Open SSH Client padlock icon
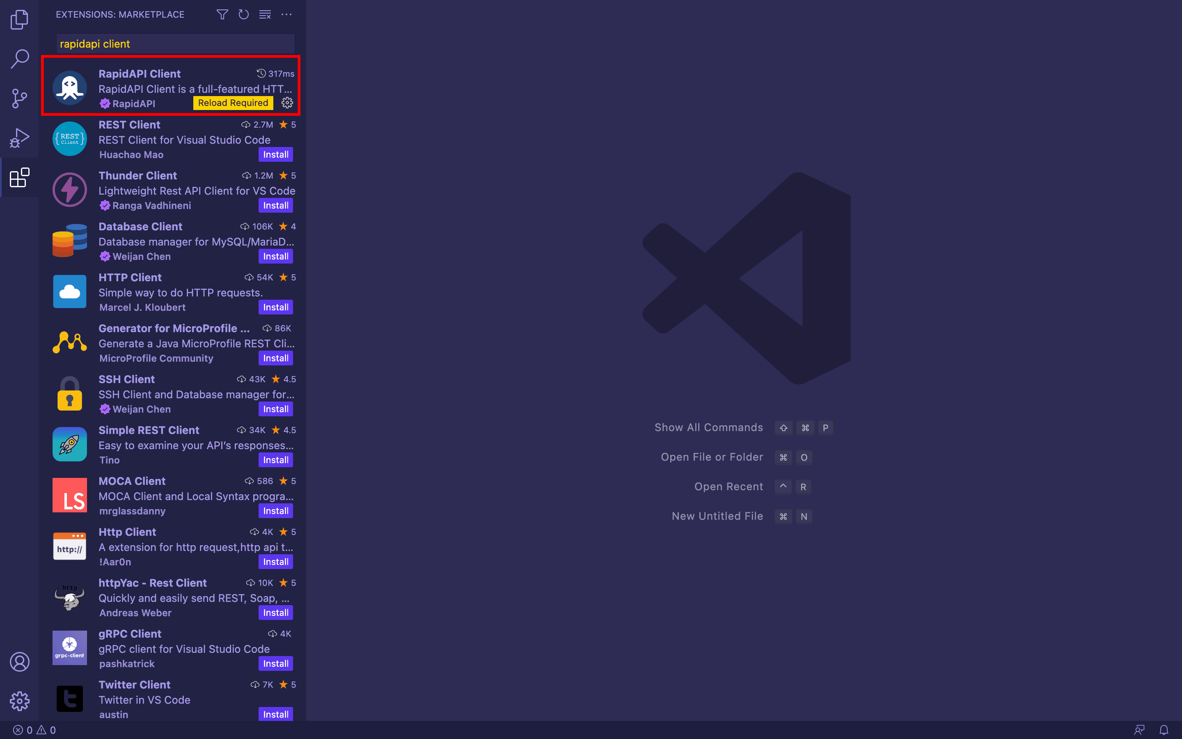Screen dimensions: 1182x739 point(70,393)
